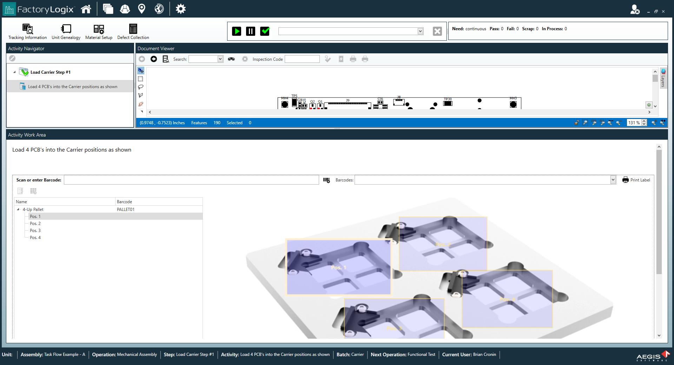Click the Zoom All magnifier icon

pyautogui.click(x=602, y=124)
